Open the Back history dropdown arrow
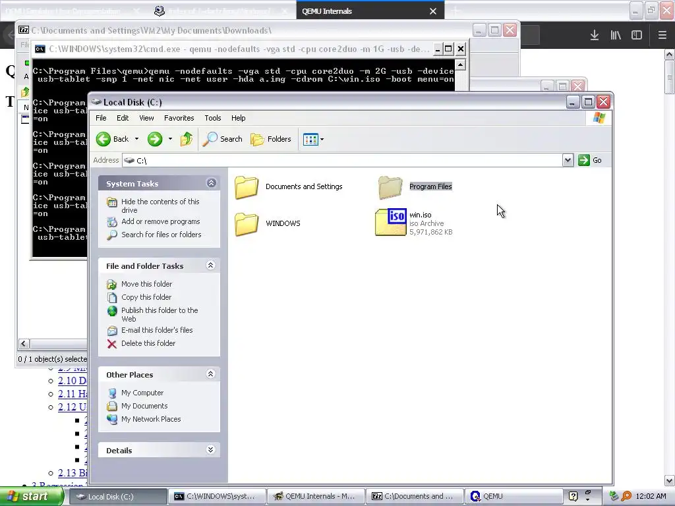This screenshot has height=506, width=675. pos(137,139)
